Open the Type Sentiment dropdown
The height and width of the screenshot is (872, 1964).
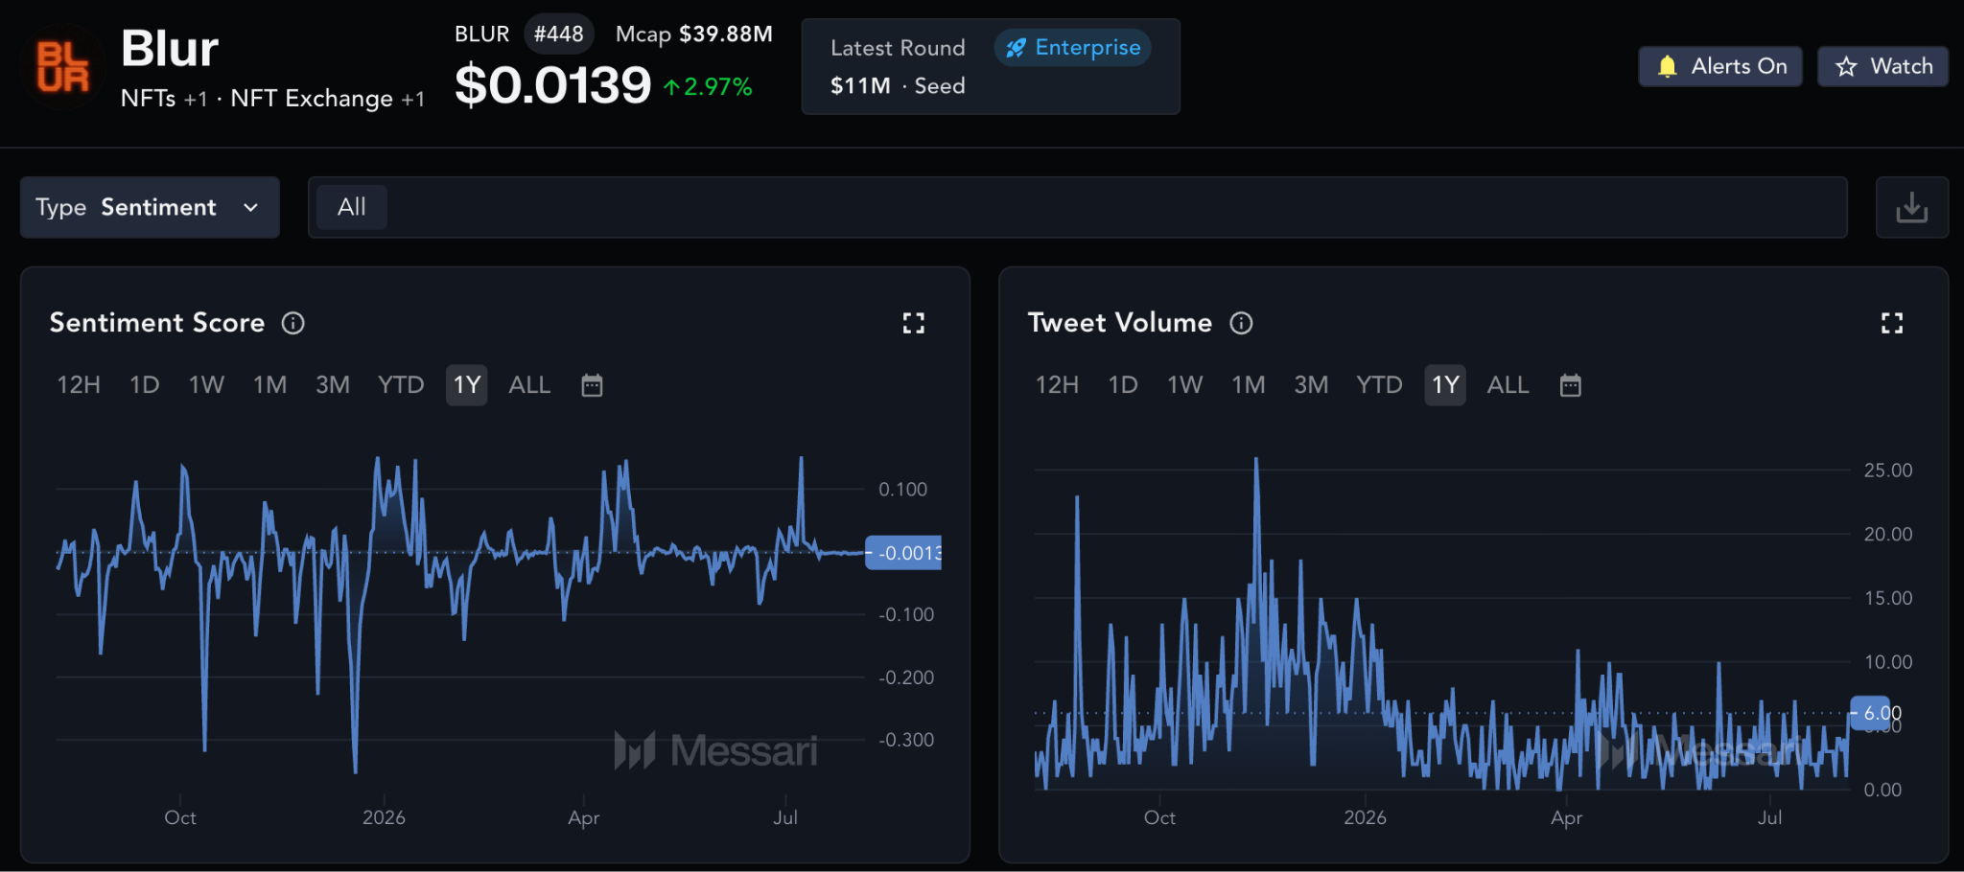point(150,207)
